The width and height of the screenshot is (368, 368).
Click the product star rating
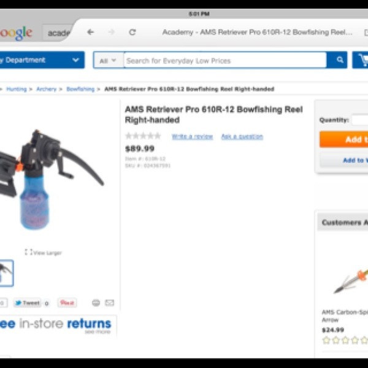coord(143,136)
